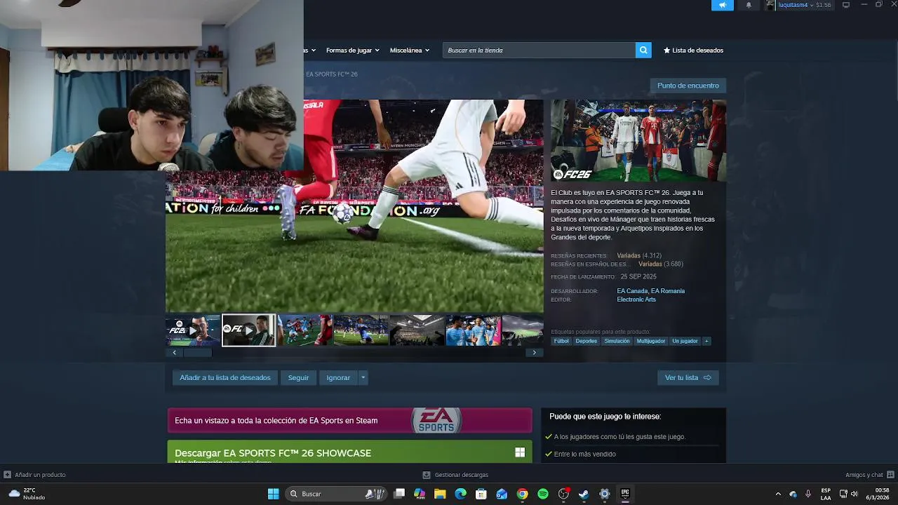Open Lista de deseados
The image size is (898, 505).
click(x=693, y=50)
